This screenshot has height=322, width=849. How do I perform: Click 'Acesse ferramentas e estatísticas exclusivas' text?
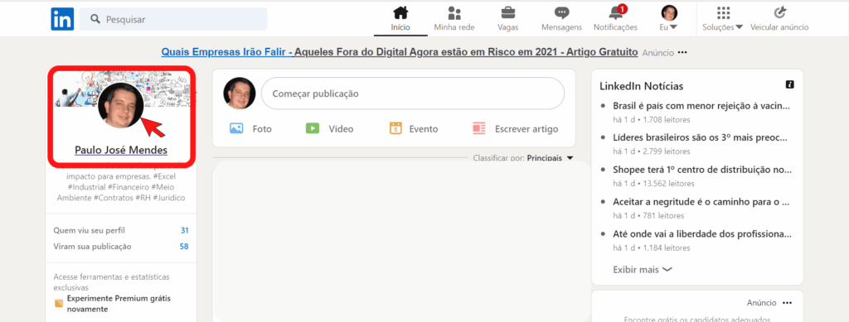tap(111, 282)
